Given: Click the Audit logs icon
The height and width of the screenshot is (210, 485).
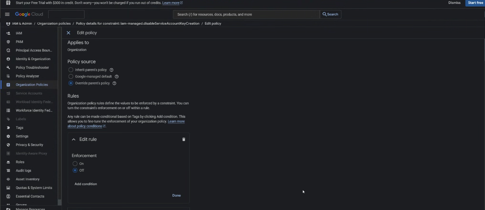Looking at the screenshot, I should tap(8, 171).
